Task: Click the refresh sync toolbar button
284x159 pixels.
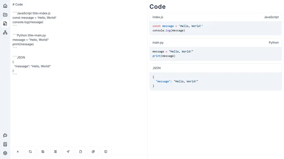Action: pos(30,152)
